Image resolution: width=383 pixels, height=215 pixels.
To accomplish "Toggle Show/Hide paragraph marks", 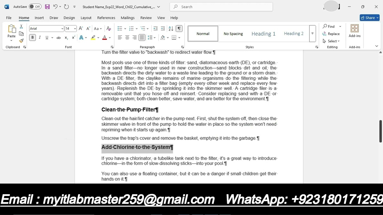I will [x=179, y=29].
